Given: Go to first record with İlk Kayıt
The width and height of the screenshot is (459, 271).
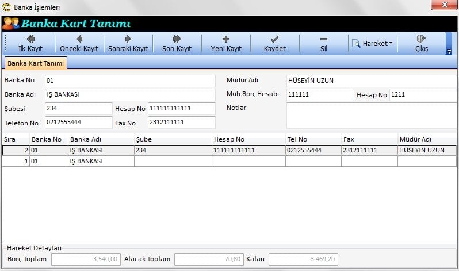Looking at the screenshot, I should pos(30,44).
